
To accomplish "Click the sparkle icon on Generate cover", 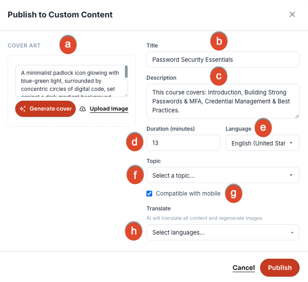I will click(x=22, y=109).
